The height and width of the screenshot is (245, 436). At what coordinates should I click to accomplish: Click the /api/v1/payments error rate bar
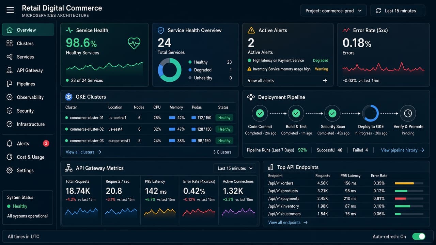409,198
